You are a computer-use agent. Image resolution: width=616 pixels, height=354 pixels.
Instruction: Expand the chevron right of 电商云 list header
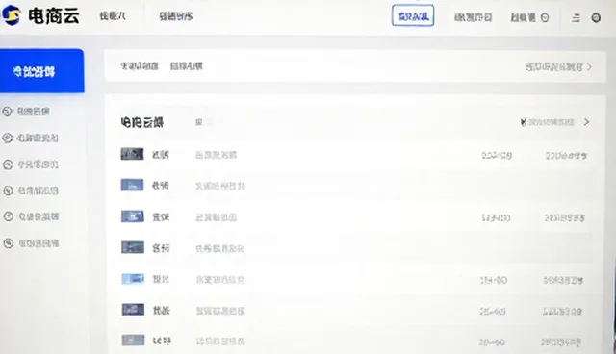tap(586, 122)
